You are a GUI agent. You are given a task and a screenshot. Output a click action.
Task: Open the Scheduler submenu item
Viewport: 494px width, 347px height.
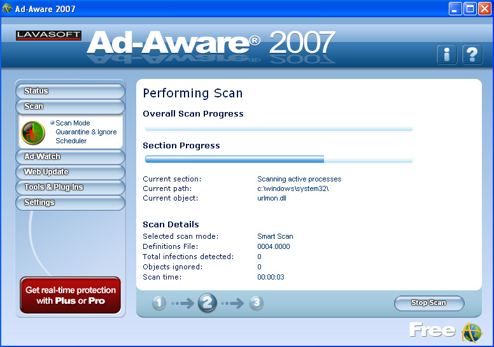(x=71, y=141)
